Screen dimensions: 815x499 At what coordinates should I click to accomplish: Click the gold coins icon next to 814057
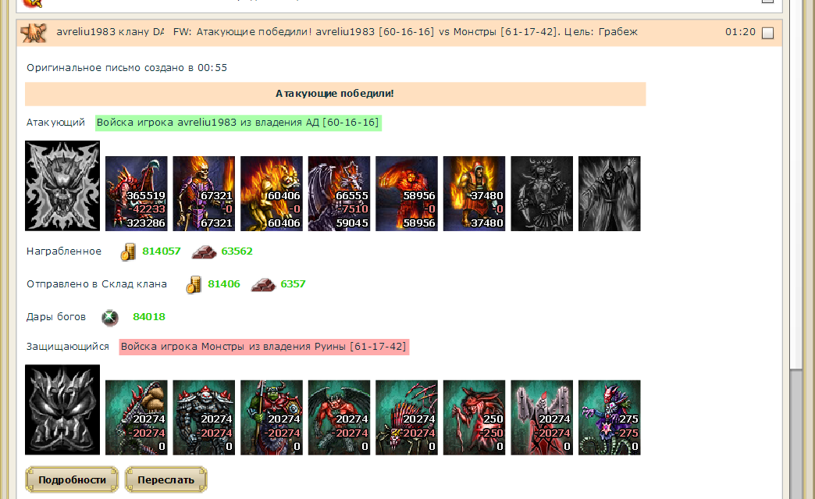point(128,251)
